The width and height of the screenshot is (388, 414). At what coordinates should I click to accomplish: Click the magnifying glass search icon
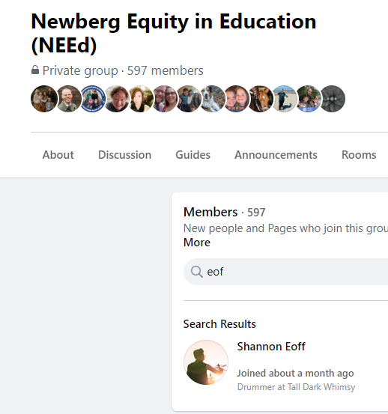pyautogui.click(x=197, y=272)
